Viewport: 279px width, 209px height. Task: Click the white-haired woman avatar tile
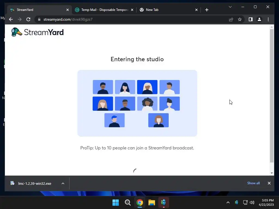coord(147,87)
